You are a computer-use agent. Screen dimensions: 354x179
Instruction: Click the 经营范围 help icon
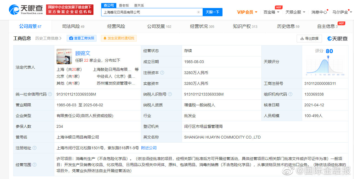coord(34,165)
